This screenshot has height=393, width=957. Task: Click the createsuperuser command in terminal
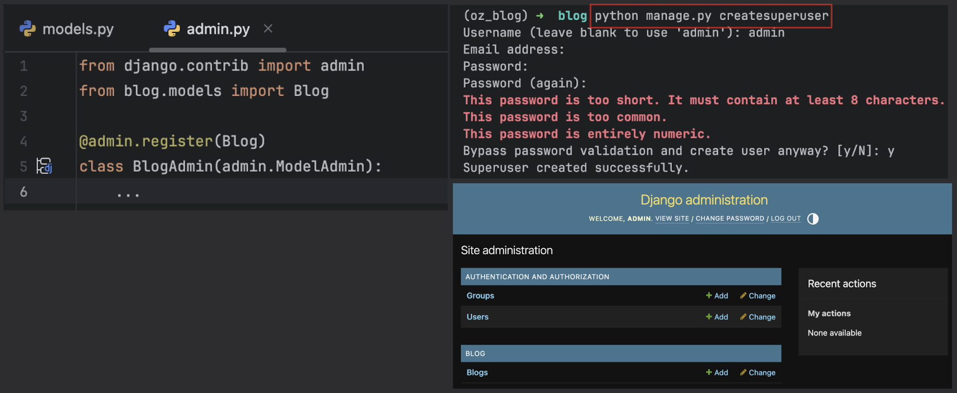pyautogui.click(x=712, y=16)
